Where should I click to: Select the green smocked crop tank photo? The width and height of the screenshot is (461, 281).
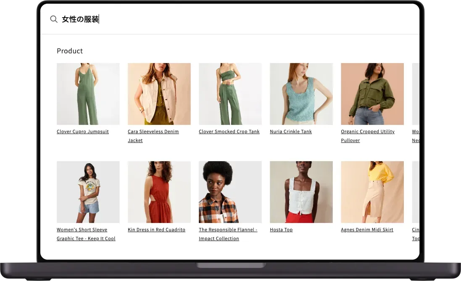point(230,94)
